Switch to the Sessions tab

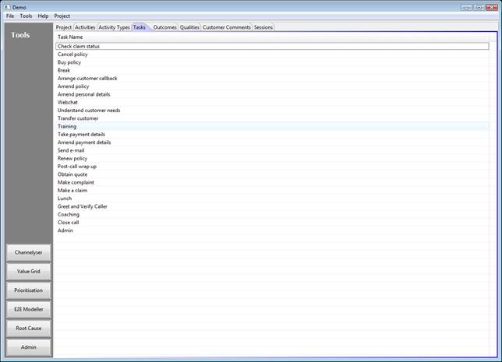tap(263, 27)
